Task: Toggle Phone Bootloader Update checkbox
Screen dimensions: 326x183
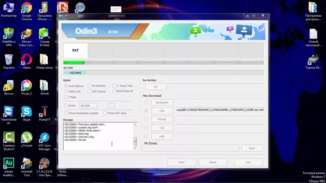Action: (x=66, y=113)
